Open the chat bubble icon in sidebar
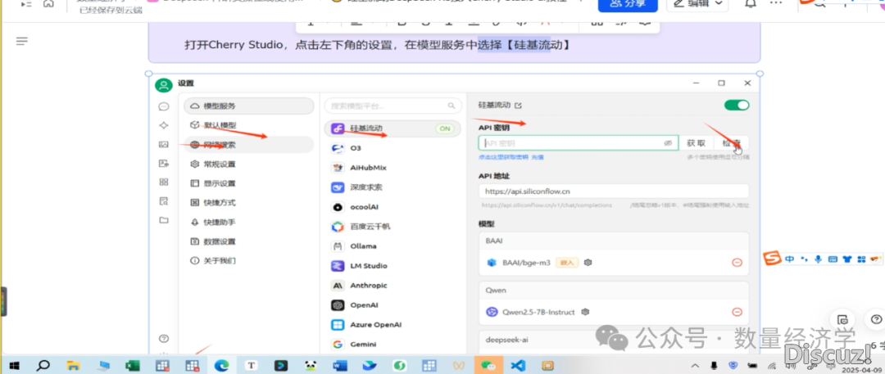The image size is (885, 374). [164, 106]
